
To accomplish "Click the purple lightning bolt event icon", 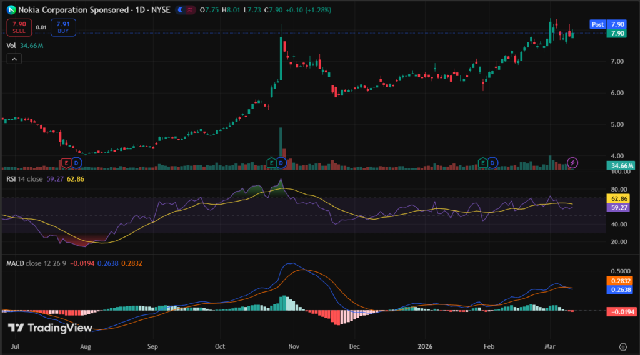I will point(573,163).
